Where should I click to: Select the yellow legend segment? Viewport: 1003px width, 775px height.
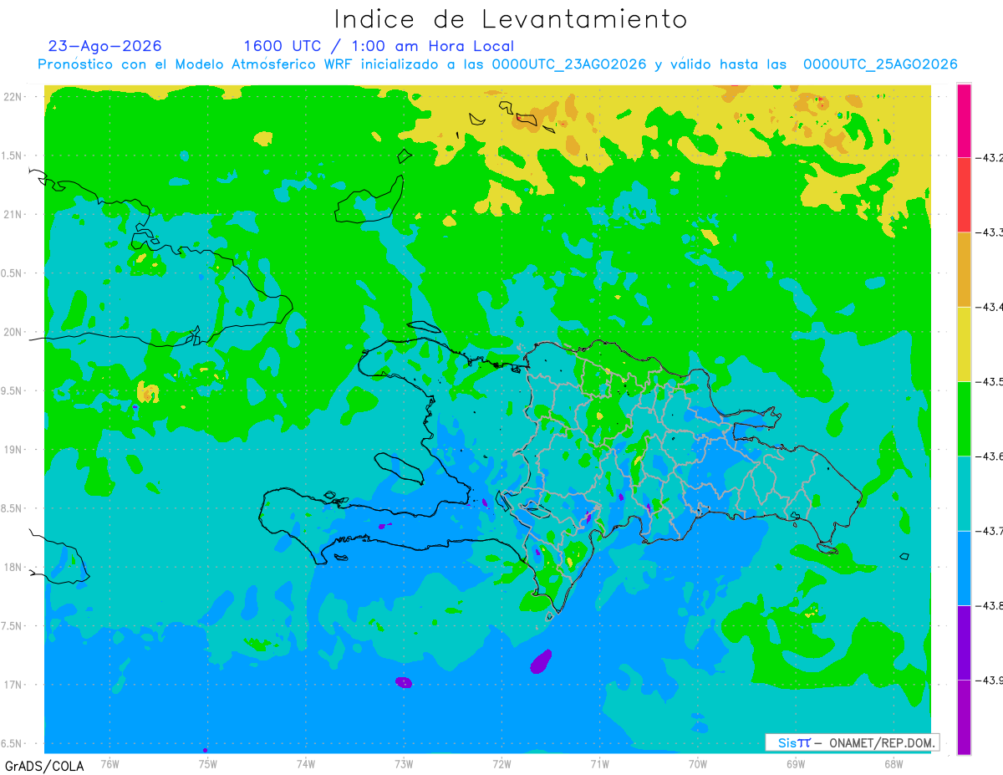964,344
